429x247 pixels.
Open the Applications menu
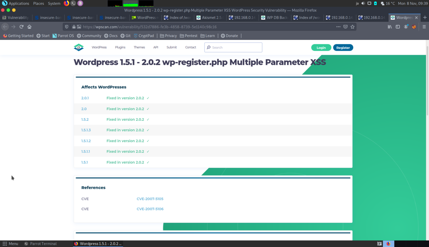(15, 3)
